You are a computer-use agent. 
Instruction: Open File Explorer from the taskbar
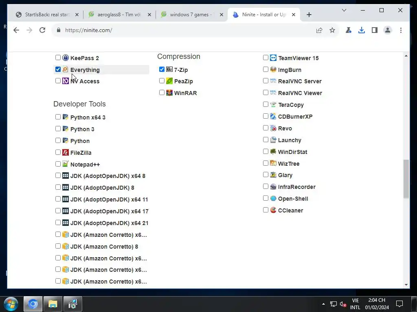pos(53,304)
